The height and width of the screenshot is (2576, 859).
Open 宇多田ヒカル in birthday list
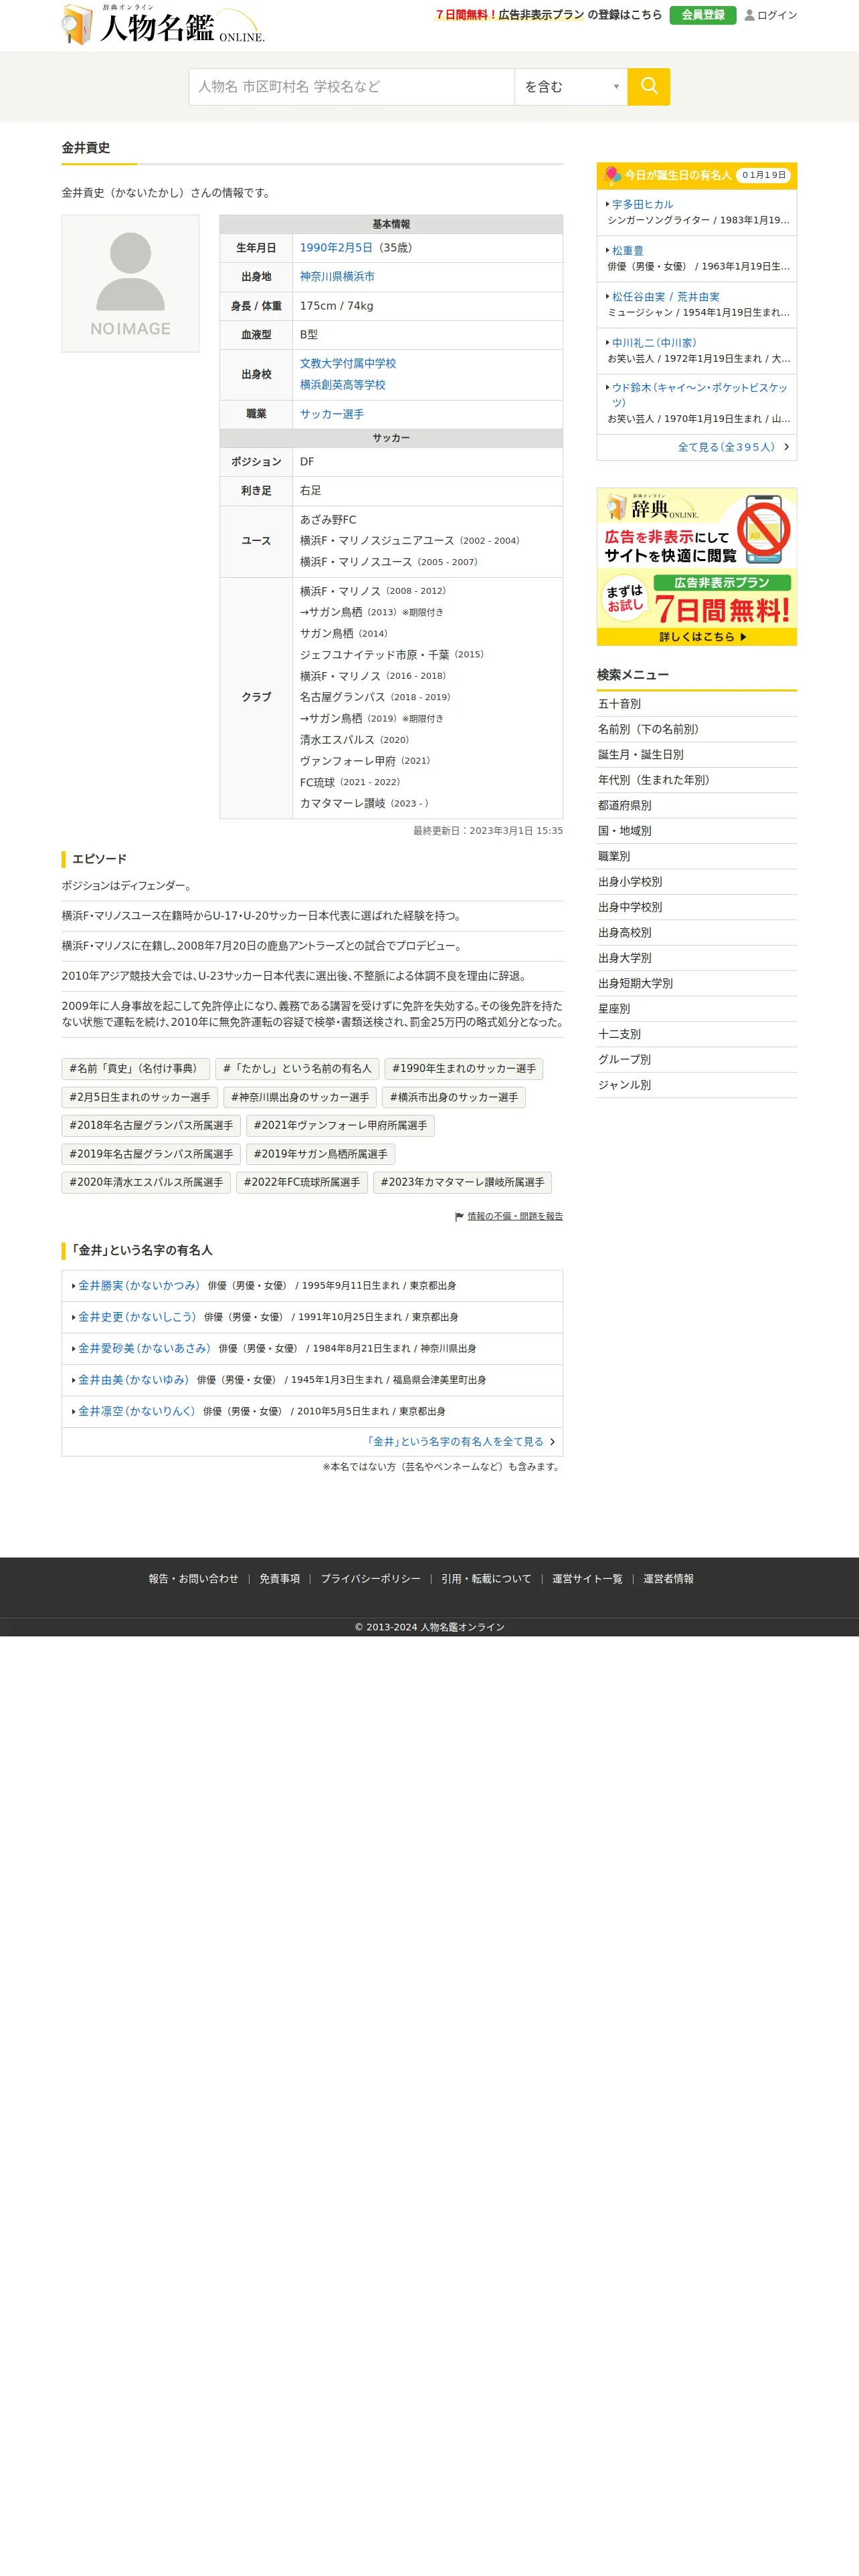tap(642, 204)
